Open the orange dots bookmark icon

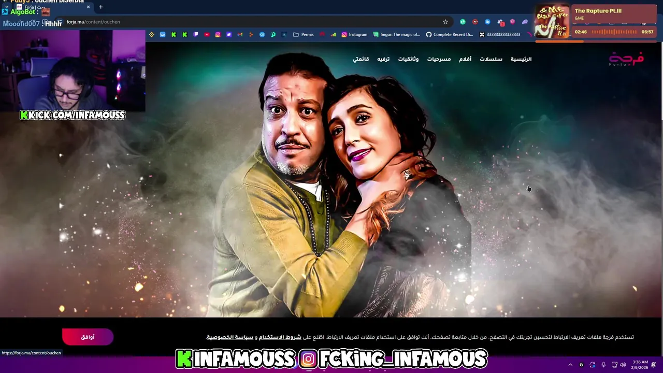(251, 35)
